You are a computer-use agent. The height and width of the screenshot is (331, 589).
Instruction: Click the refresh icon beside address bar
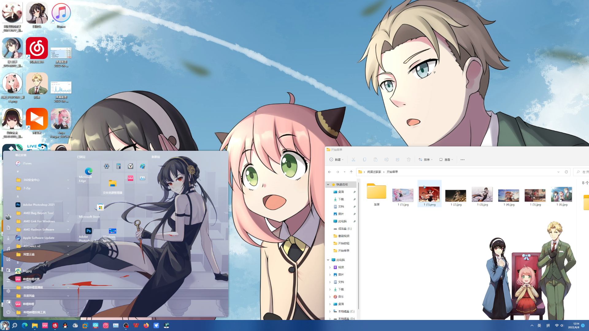pyautogui.click(x=566, y=172)
